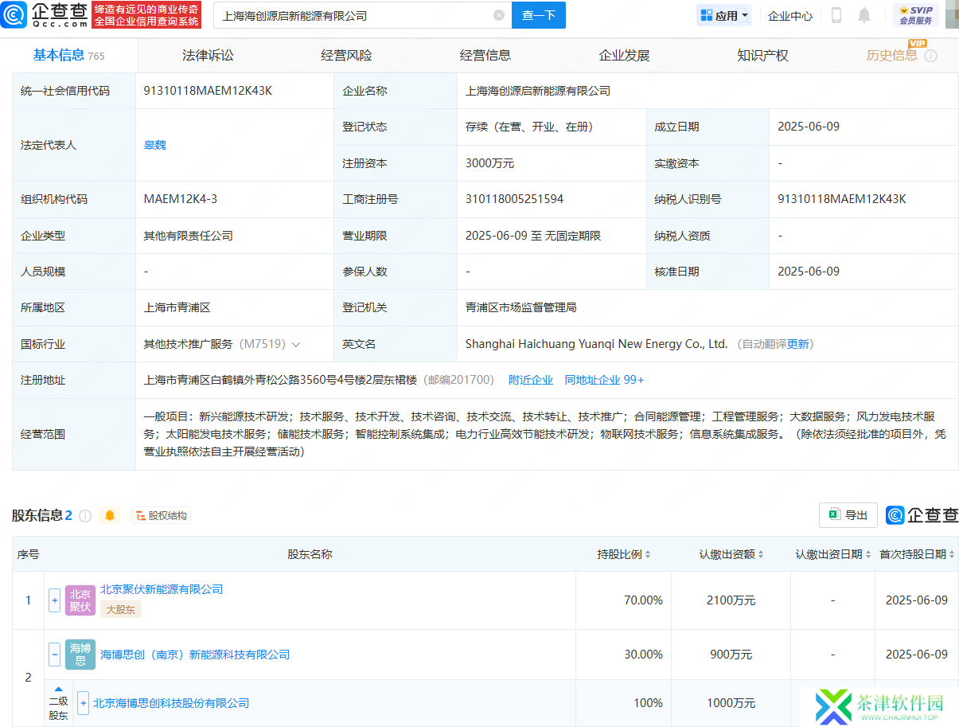
Task: Switch to the 历史信息 tab
Action: [891, 55]
